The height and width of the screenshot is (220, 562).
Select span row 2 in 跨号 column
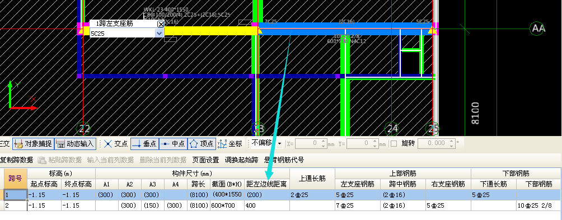(16, 205)
